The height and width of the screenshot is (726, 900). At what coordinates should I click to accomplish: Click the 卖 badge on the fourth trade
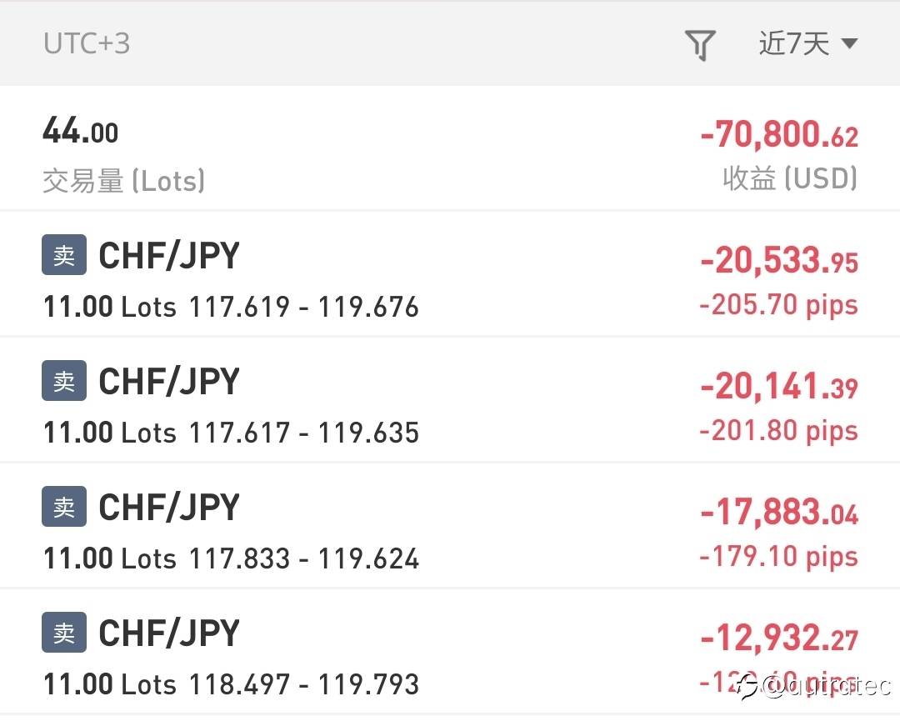63,632
